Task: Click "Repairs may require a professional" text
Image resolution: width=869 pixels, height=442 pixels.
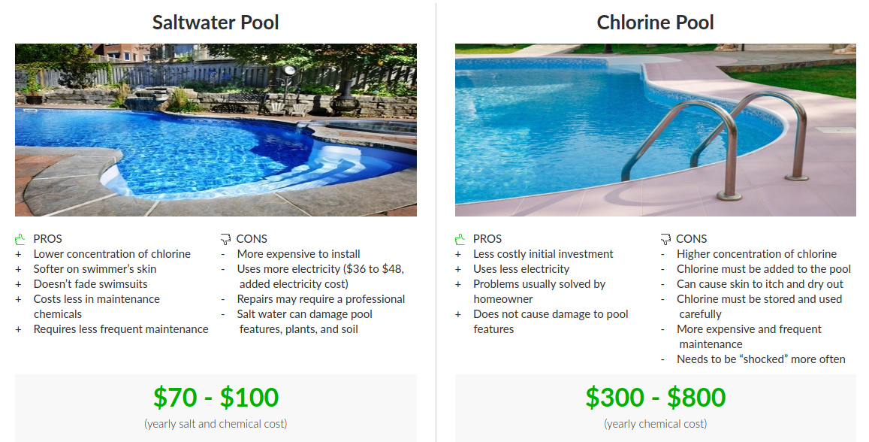Action: tap(321, 299)
